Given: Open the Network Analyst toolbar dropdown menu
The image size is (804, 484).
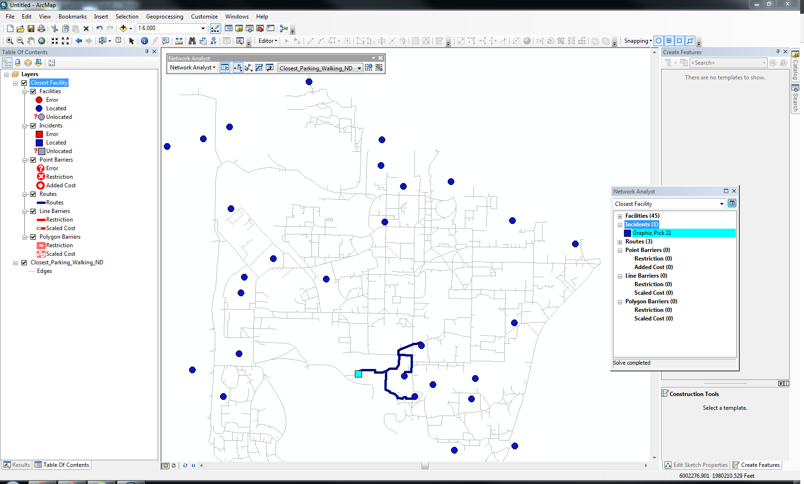Looking at the screenshot, I should tap(193, 68).
